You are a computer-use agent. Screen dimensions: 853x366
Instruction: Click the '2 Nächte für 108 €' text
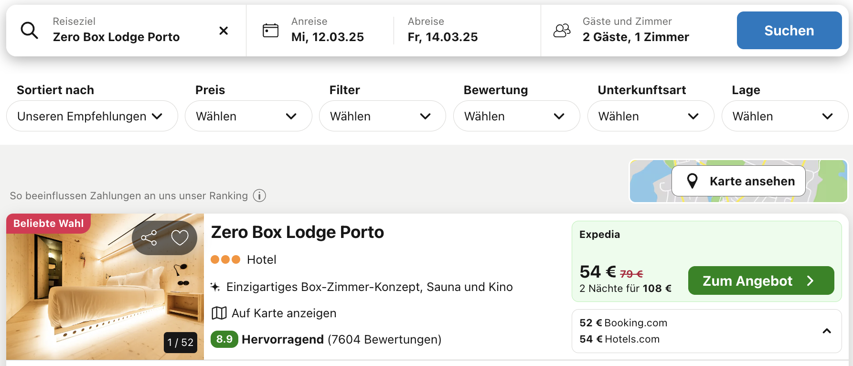(x=626, y=288)
